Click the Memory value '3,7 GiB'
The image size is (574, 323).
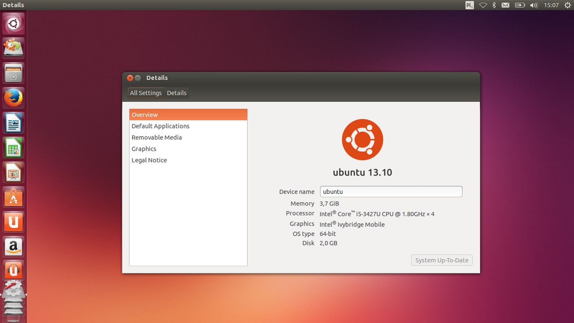329,204
